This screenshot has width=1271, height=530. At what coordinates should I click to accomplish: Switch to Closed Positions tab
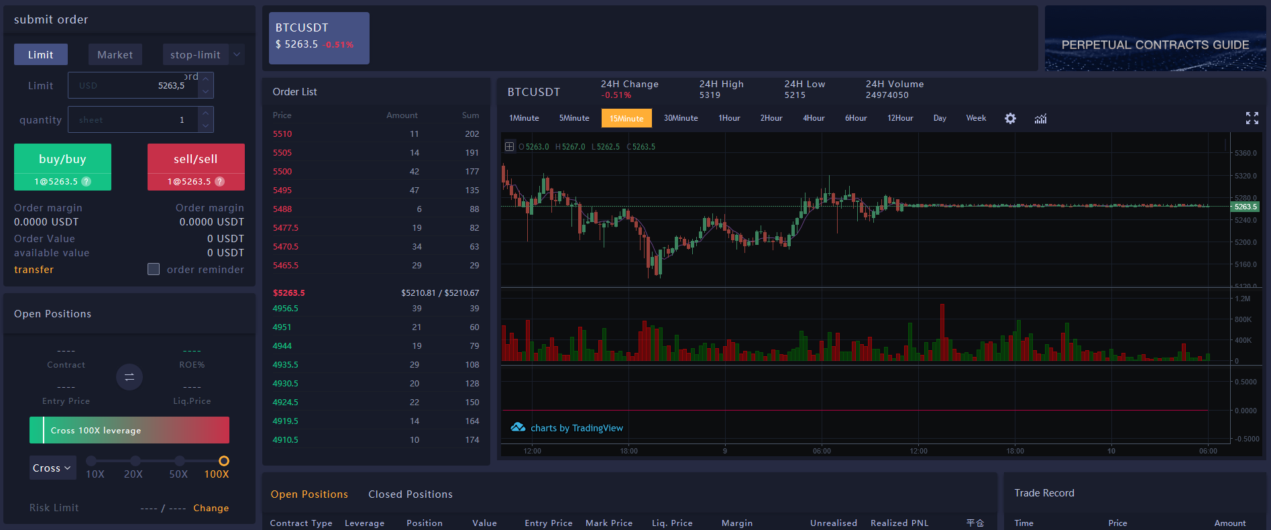coord(410,494)
